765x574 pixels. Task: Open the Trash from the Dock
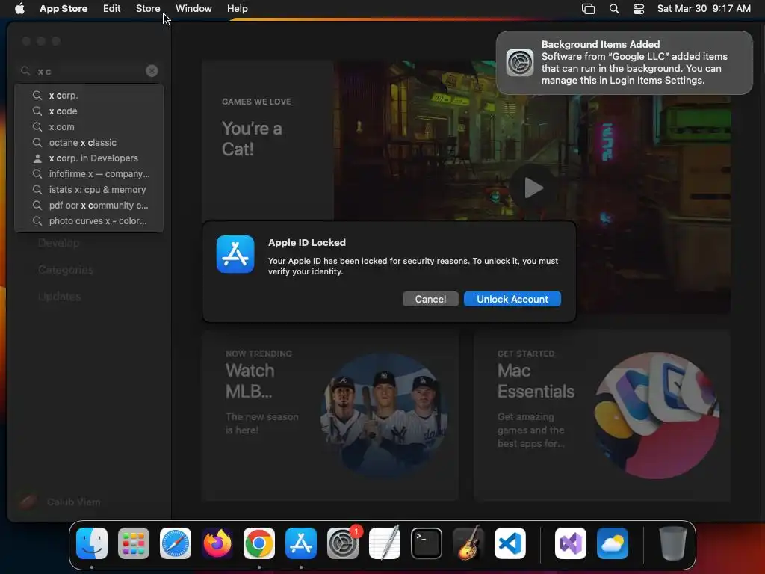coord(673,543)
